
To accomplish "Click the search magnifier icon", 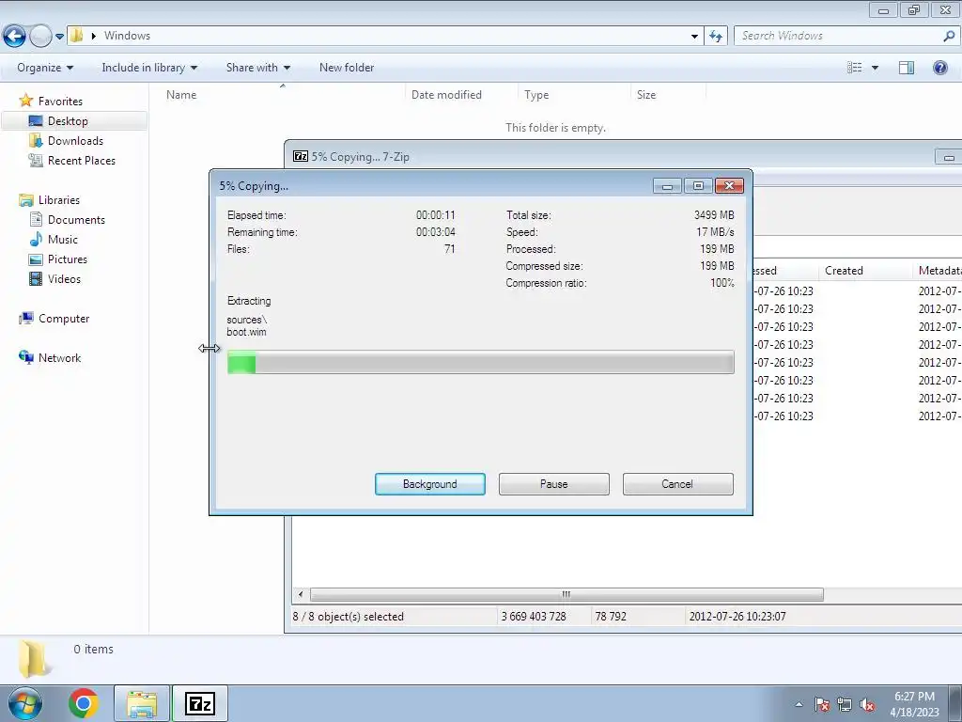I will [949, 37].
